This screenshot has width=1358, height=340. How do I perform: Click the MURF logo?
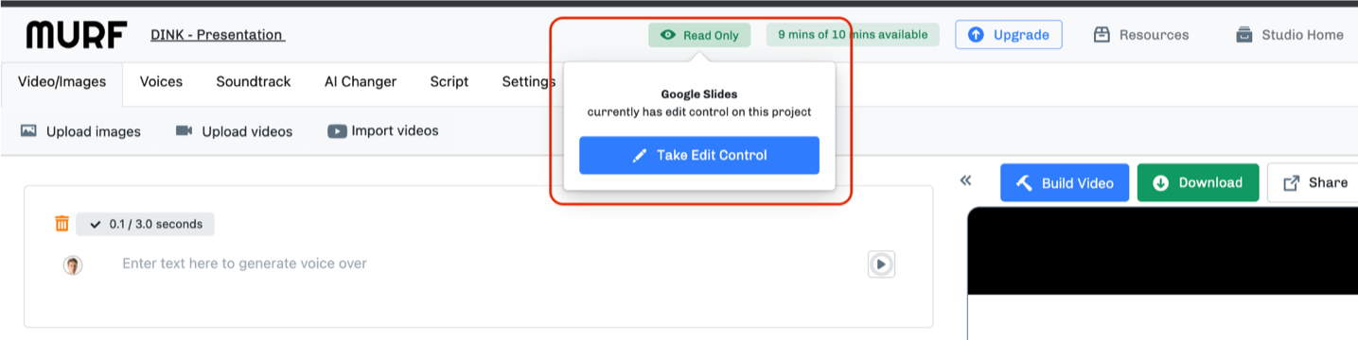pyautogui.click(x=76, y=35)
